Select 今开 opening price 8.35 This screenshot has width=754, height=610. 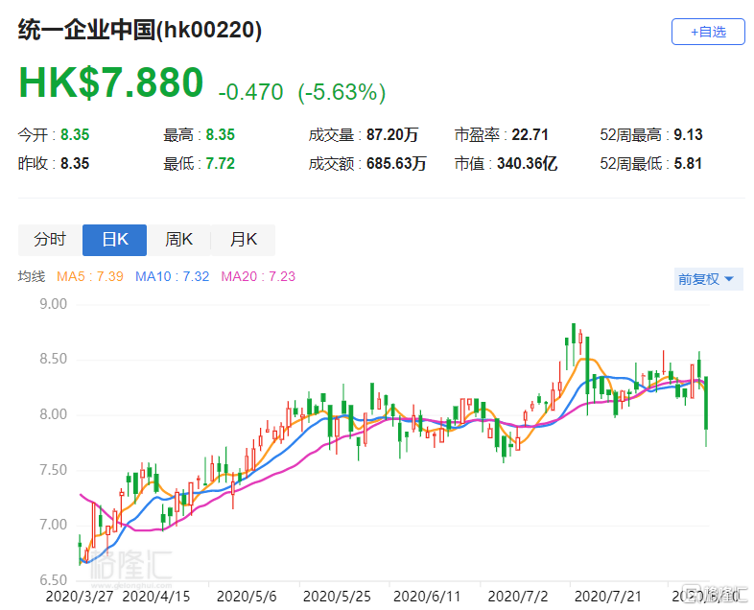click(75, 134)
